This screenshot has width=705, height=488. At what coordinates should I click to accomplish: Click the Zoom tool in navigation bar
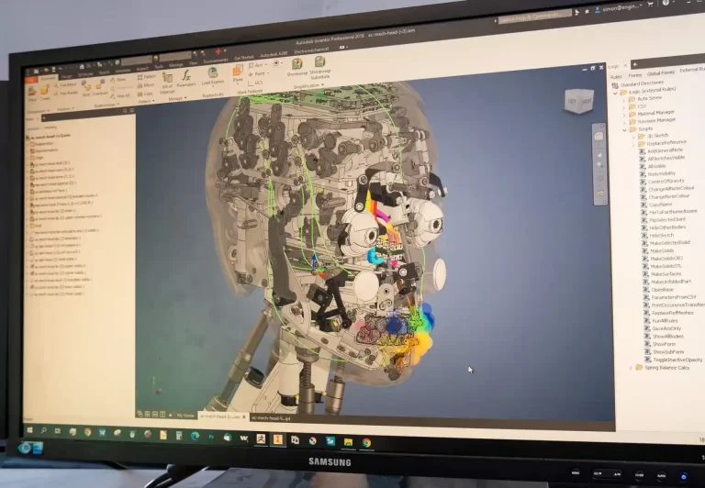coord(599,165)
